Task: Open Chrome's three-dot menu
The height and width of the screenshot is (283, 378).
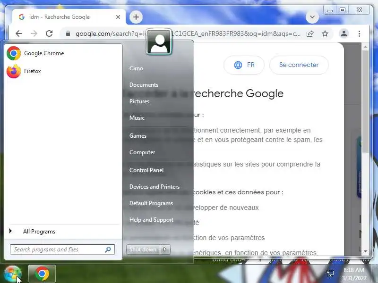Action: [359, 33]
